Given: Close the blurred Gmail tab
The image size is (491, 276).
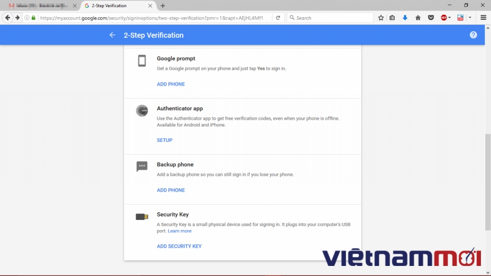Looking at the screenshot, I should [x=74, y=6].
